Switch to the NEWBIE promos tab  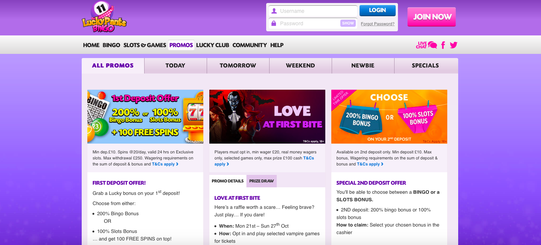(363, 66)
